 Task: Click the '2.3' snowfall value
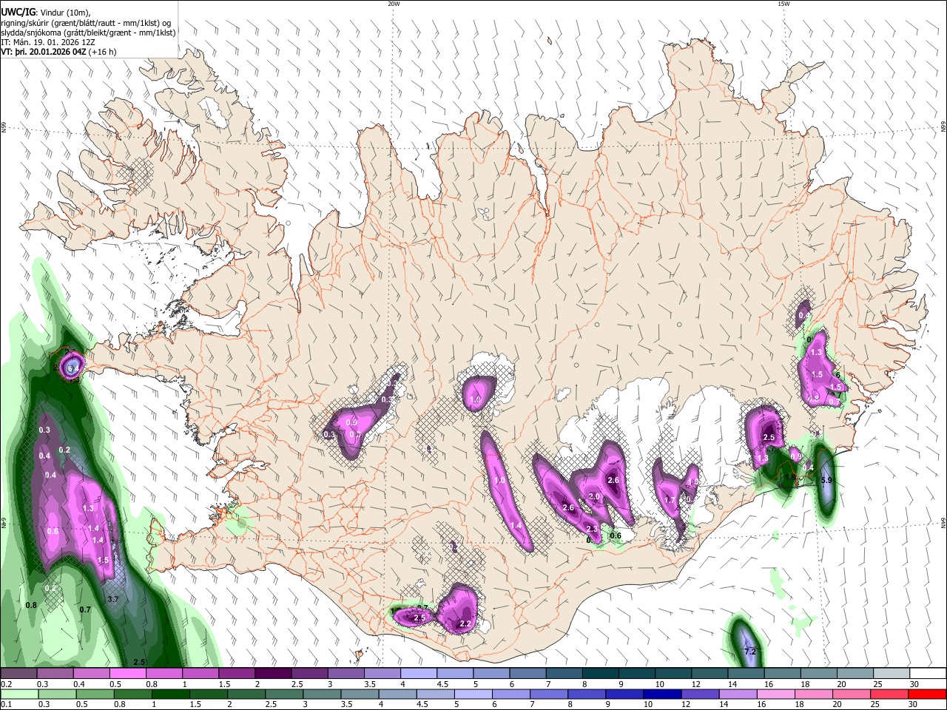click(x=591, y=529)
